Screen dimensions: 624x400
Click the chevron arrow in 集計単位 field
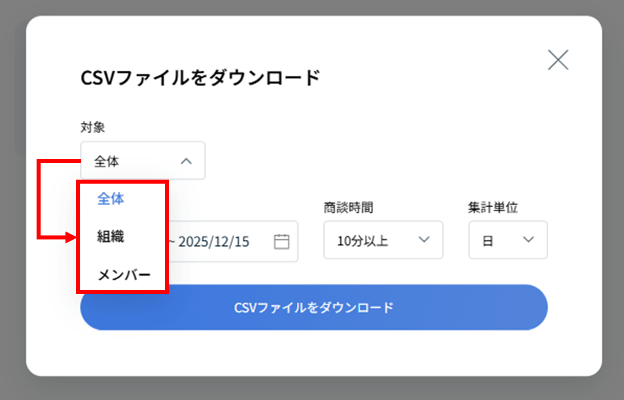[528, 240]
